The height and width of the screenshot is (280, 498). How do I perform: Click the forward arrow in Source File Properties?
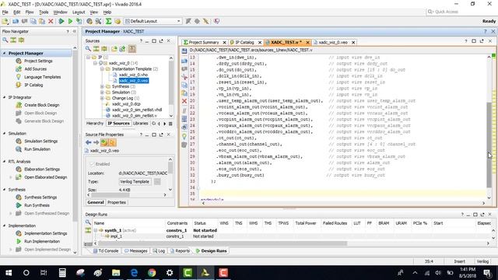point(96,142)
